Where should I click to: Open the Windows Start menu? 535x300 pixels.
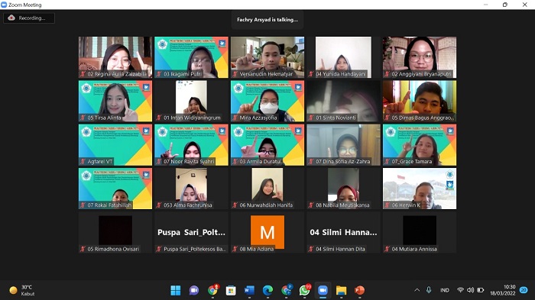[x=176, y=290]
